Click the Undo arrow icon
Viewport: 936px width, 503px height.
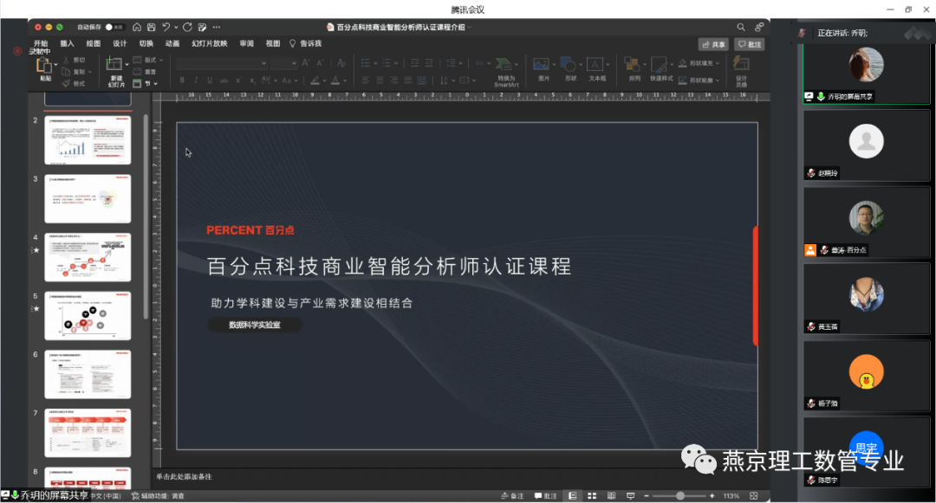[166, 28]
